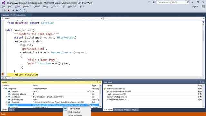Click the Value column header in Locals
The image size is (206, 116).
click(x=61, y=85)
